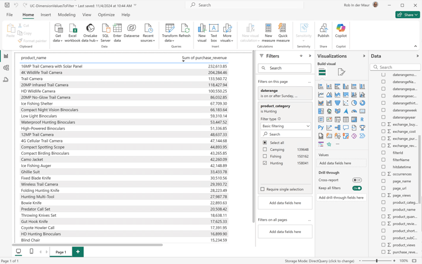Click Add drill-through fields here
The width and height of the screenshot is (422, 264).
click(341, 198)
